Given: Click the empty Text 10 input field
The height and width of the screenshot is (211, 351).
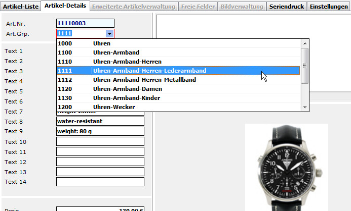Looking at the screenshot, I should click(x=100, y=141).
